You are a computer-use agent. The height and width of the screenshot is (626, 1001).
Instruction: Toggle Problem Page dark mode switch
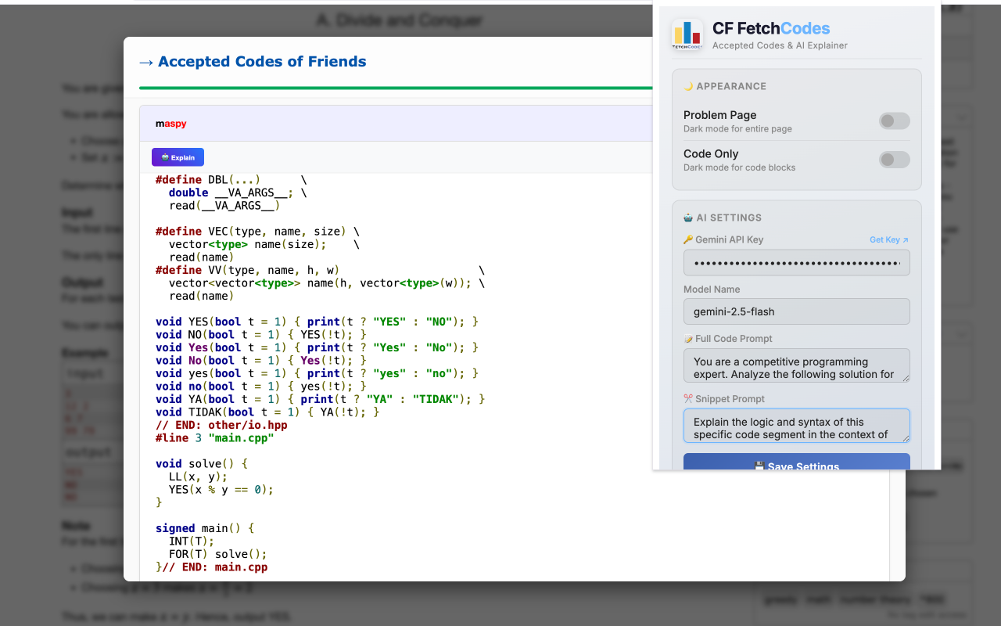[895, 121]
